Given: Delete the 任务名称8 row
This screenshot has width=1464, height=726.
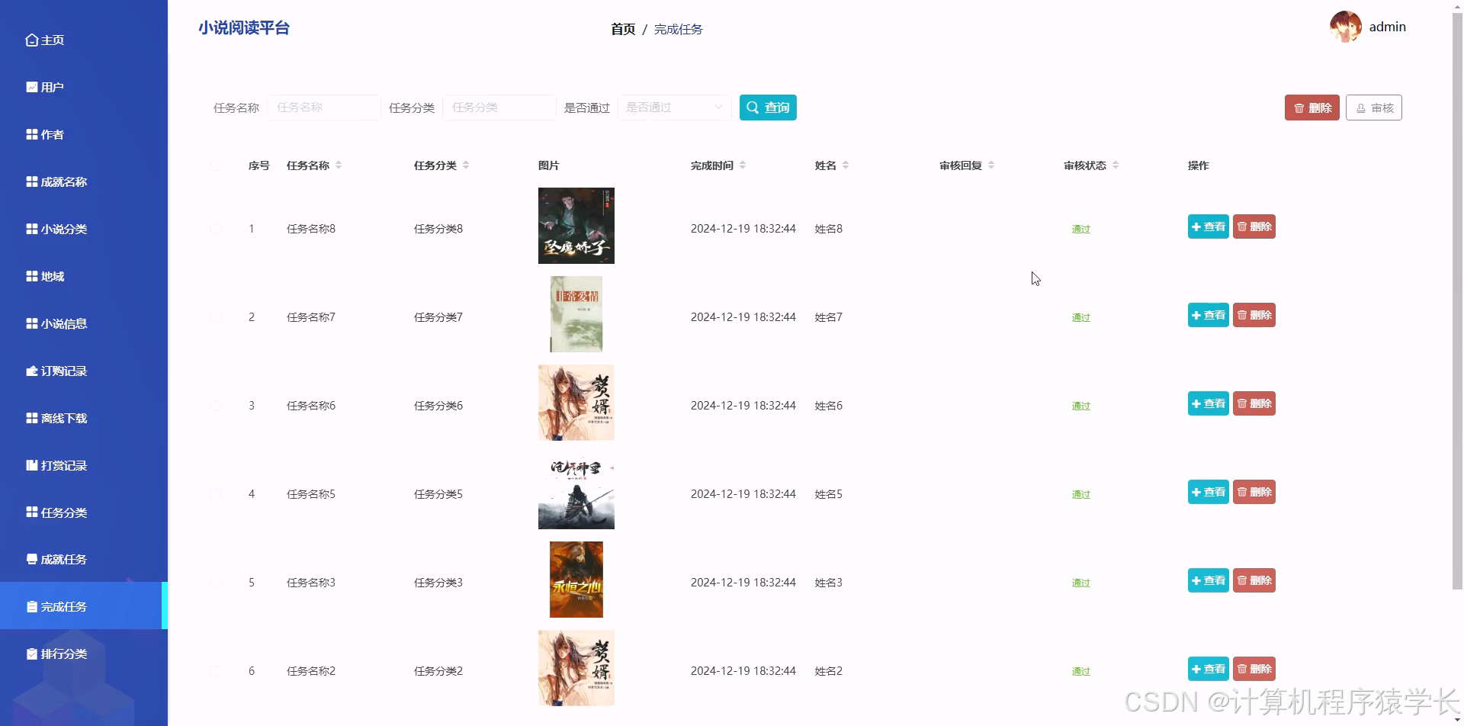Looking at the screenshot, I should click(x=1254, y=226).
